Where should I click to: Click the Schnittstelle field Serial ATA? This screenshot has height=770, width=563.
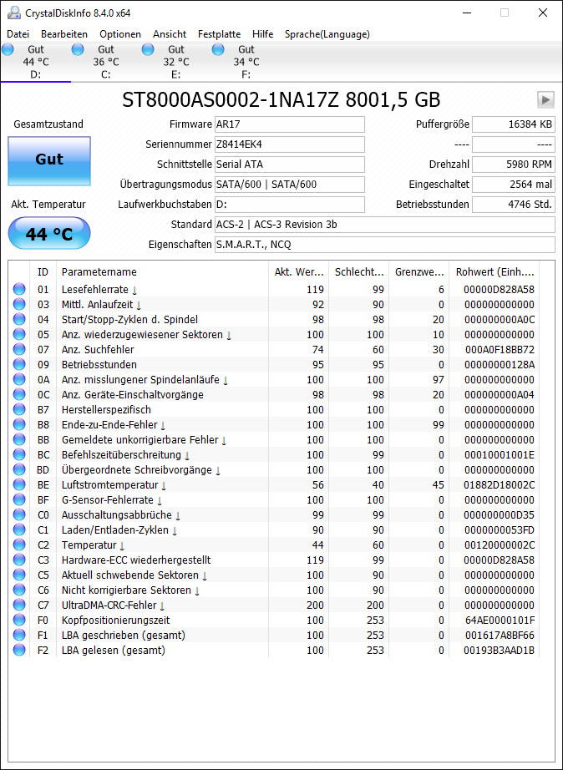[x=290, y=165]
